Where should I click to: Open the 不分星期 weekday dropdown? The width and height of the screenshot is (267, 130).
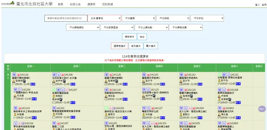pyautogui.click(x=139, y=18)
